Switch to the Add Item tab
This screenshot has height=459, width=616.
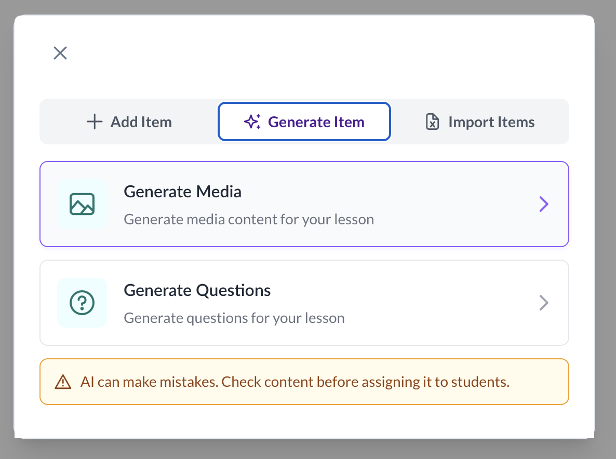click(129, 122)
